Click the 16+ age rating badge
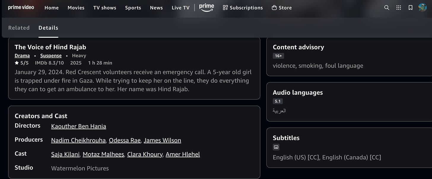 pos(278,56)
